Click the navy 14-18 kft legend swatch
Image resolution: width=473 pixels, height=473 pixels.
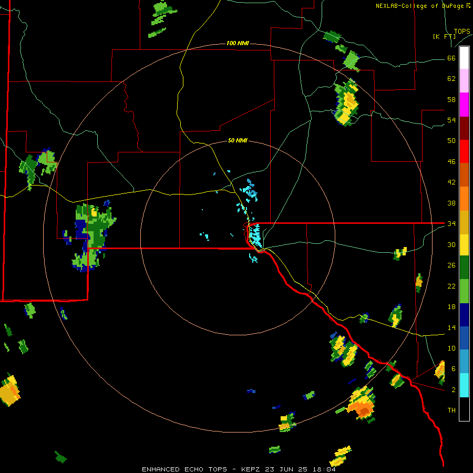point(464,315)
